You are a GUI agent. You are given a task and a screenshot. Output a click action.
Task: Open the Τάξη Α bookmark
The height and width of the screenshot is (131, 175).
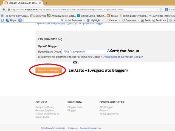coord(112,16)
